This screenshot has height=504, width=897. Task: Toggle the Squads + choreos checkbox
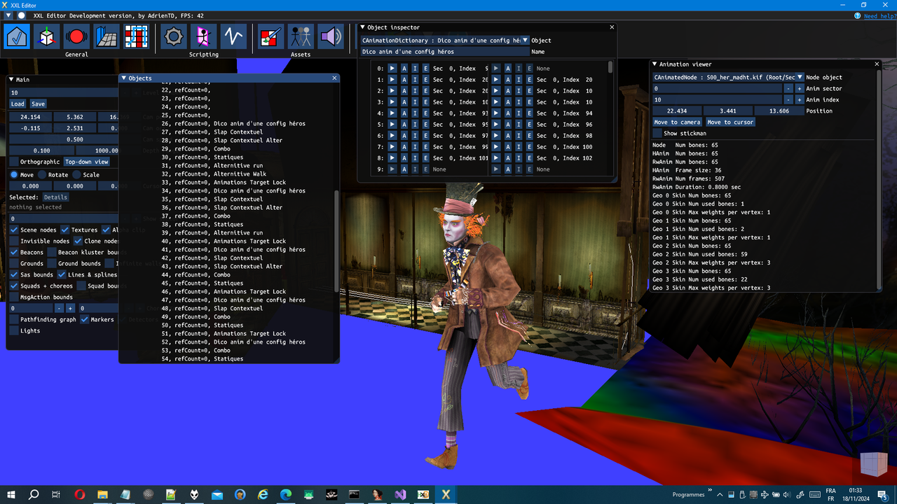point(14,286)
